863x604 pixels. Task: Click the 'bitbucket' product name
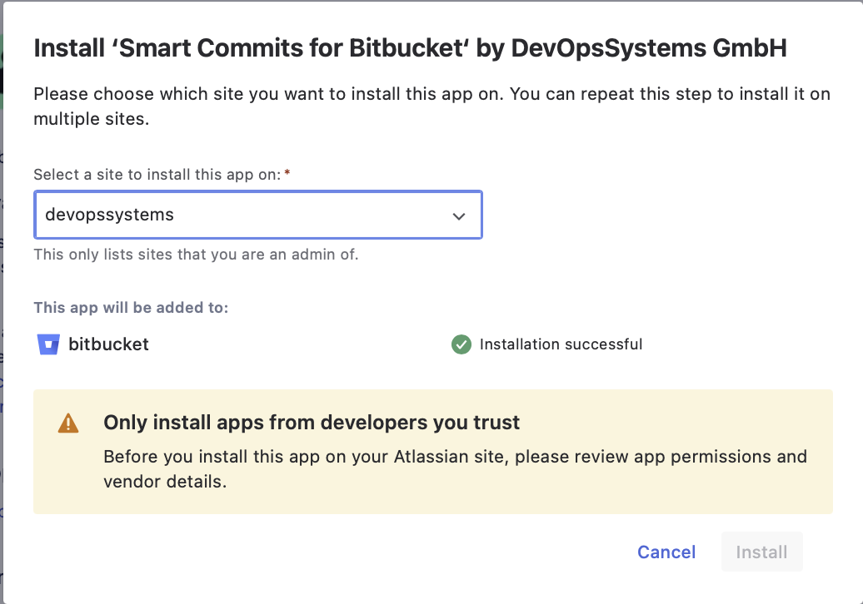pos(108,344)
